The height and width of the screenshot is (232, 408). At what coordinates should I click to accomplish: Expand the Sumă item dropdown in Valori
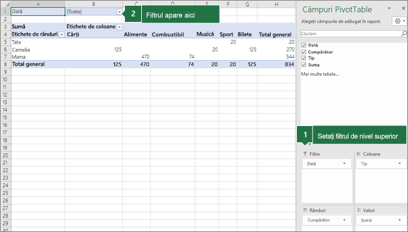coord(399,220)
